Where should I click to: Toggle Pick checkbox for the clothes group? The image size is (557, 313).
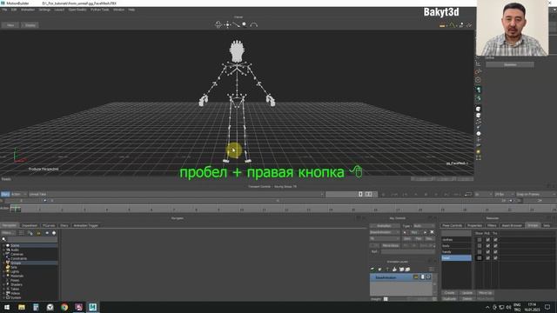point(487,240)
